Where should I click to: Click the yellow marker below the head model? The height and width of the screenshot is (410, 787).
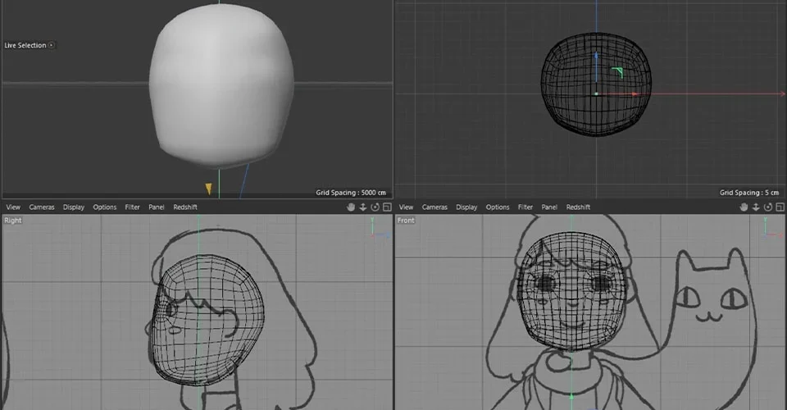[x=208, y=189]
